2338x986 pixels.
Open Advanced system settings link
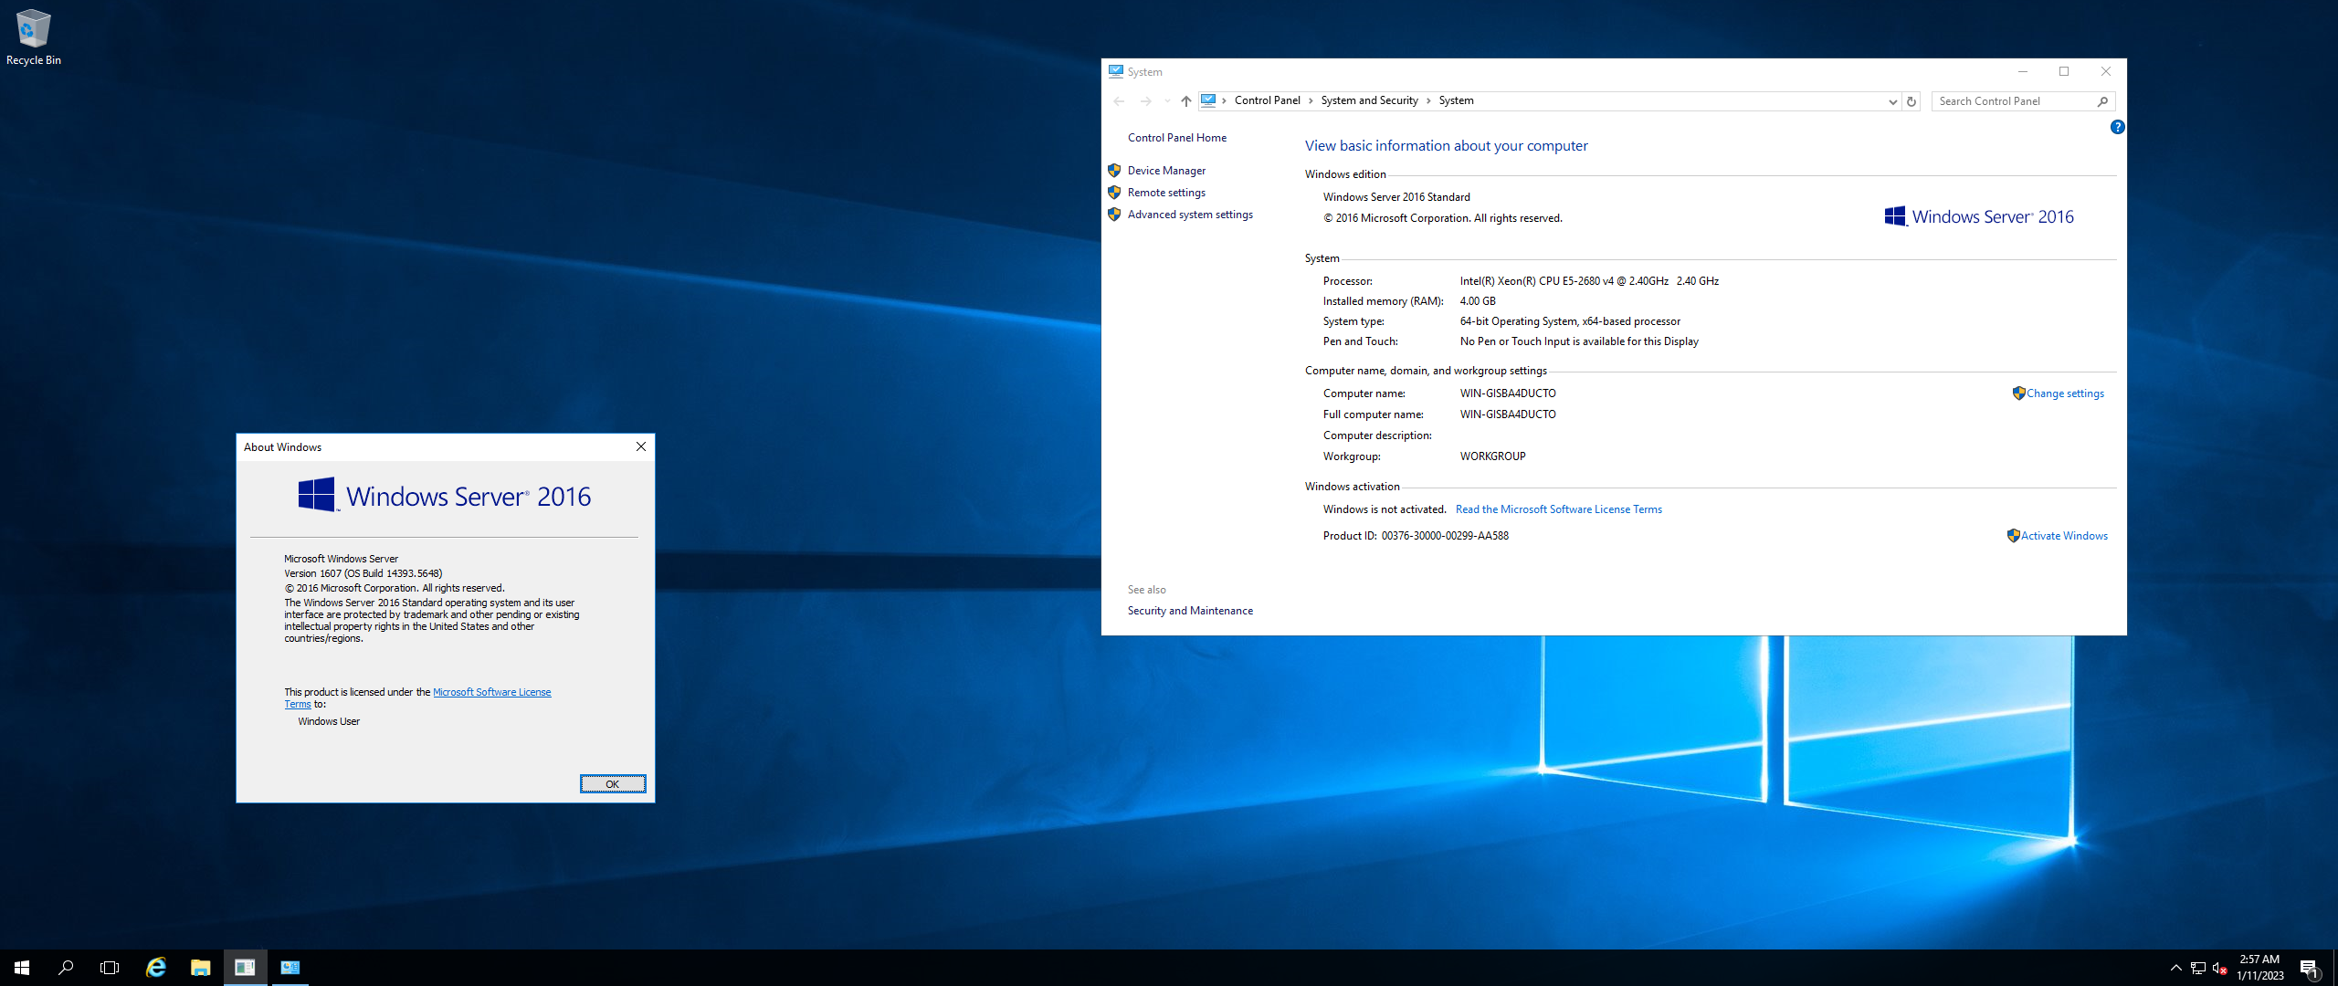(1190, 215)
